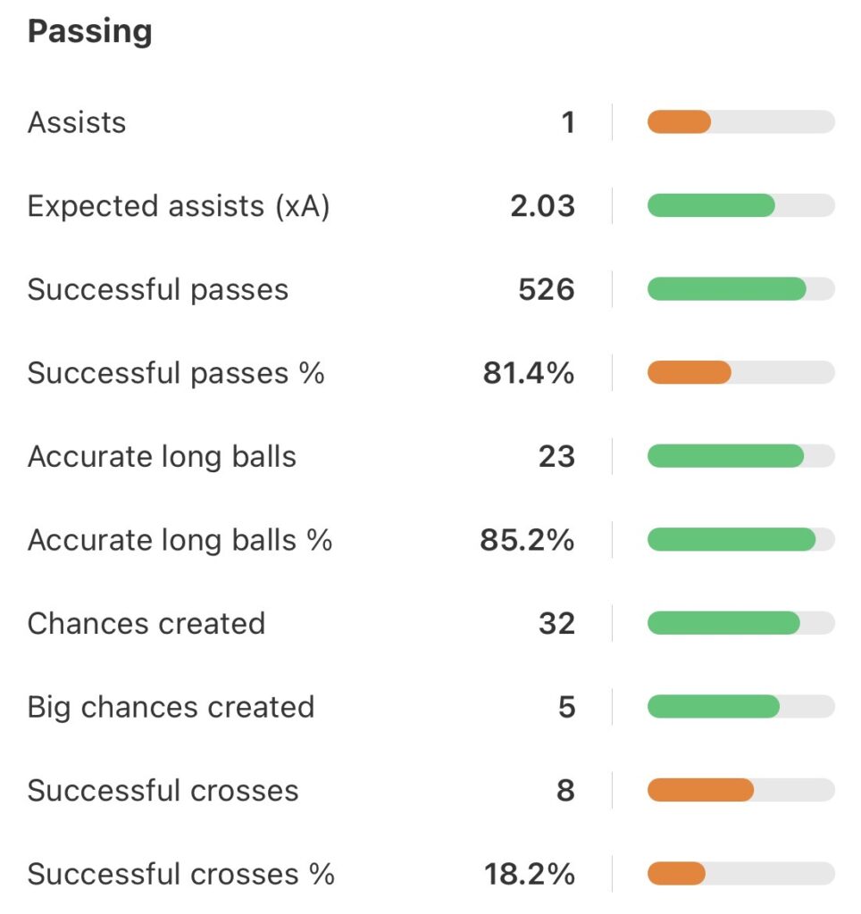The image size is (861, 914).
Task: Click the Successful passes green bar
Action: 726,289
